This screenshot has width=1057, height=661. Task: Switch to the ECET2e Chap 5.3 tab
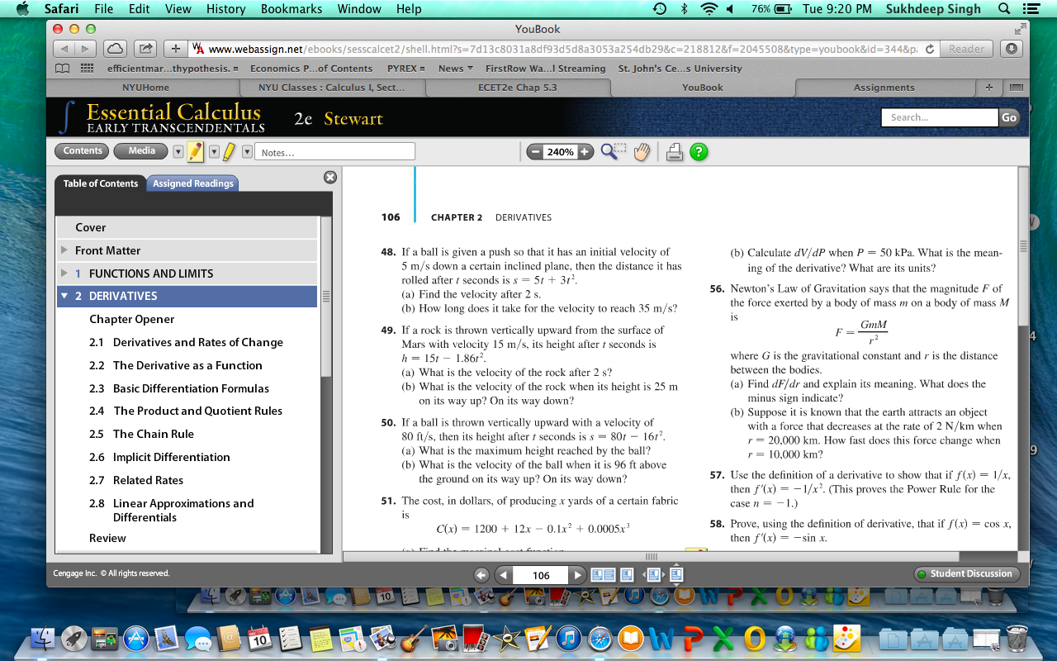click(x=517, y=88)
